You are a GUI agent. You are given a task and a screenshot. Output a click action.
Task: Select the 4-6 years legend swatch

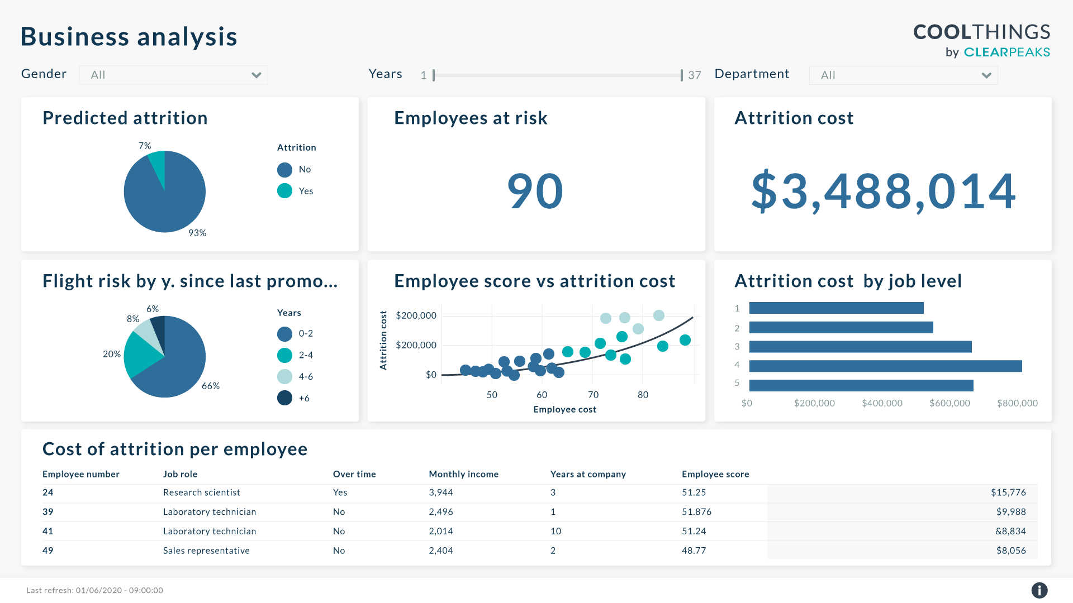284,376
